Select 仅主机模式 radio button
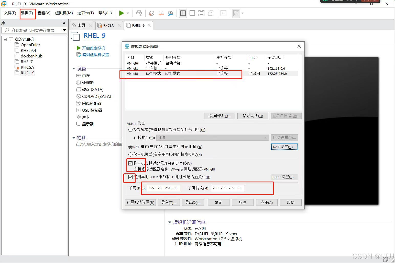The width and height of the screenshot is (395, 263). [130, 154]
